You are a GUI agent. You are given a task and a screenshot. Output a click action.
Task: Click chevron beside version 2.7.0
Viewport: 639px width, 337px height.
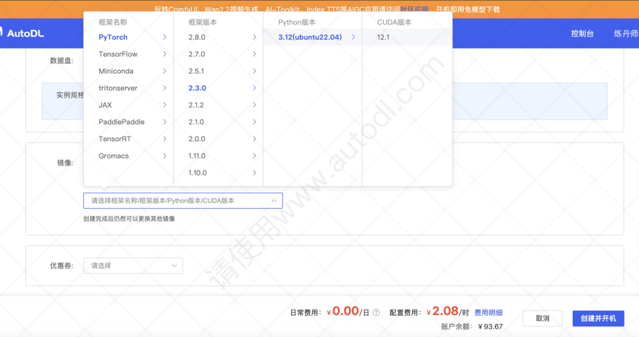(254, 54)
